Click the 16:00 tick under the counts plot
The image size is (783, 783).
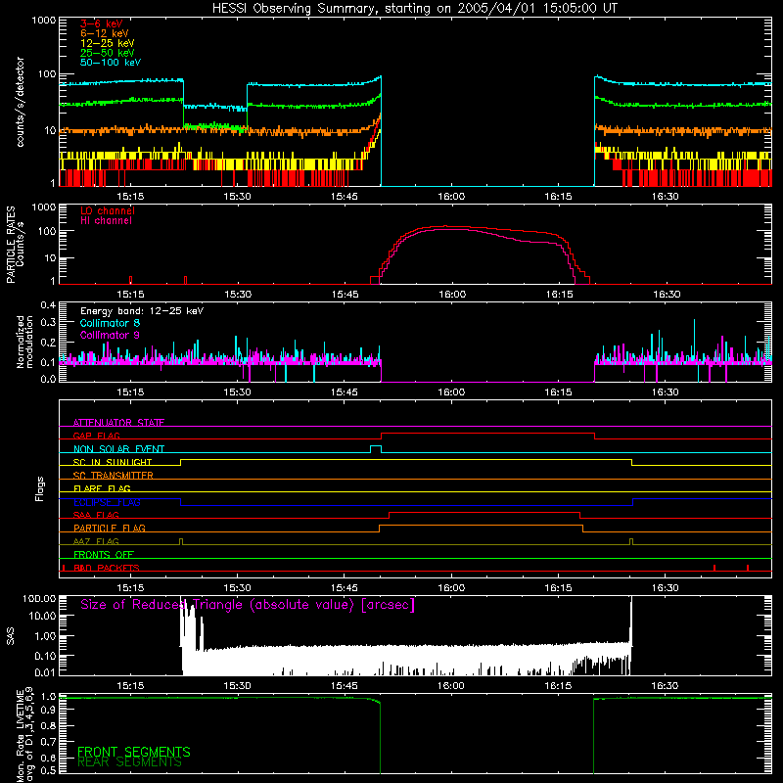point(451,197)
